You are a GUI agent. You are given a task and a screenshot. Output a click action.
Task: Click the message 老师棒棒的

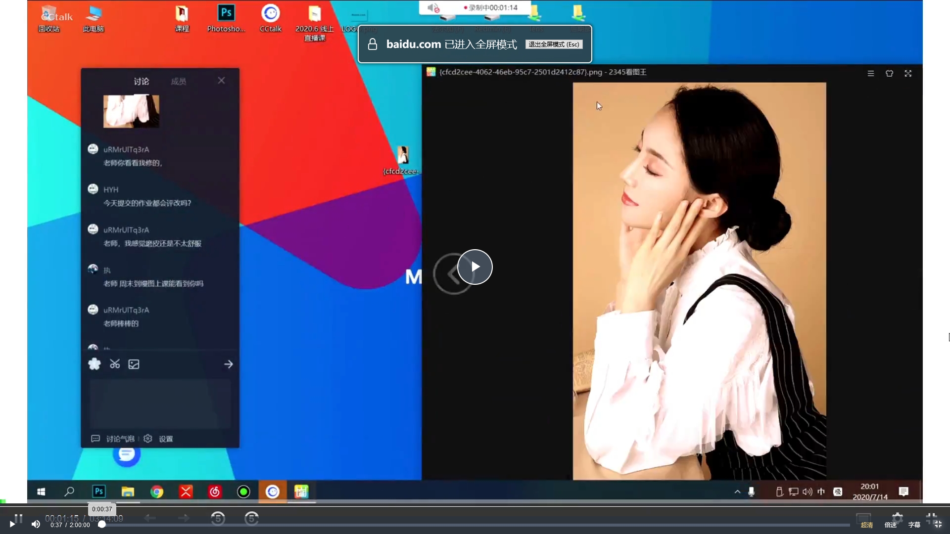click(121, 324)
